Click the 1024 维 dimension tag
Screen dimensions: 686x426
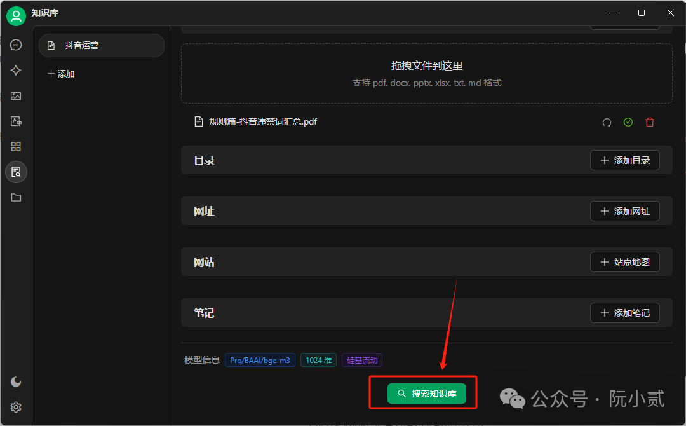318,361
